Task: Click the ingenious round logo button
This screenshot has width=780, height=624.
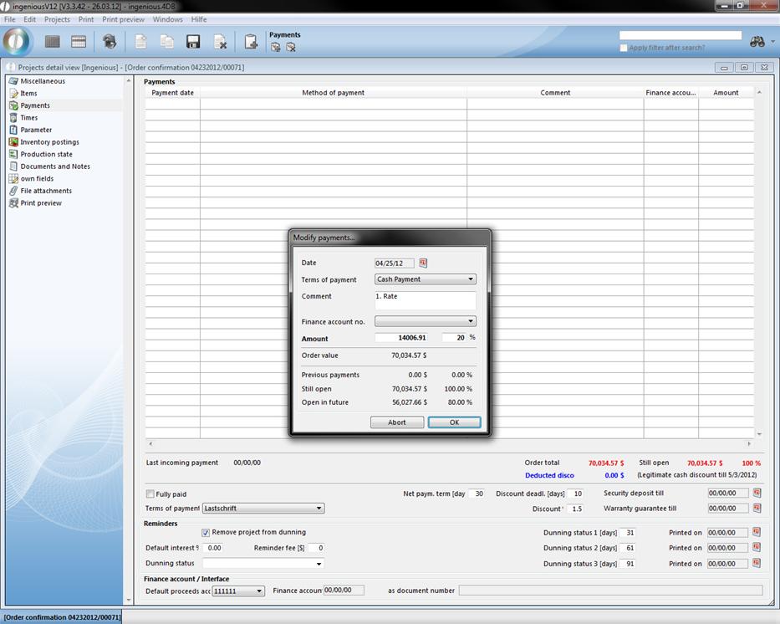Action: pyautogui.click(x=18, y=41)
